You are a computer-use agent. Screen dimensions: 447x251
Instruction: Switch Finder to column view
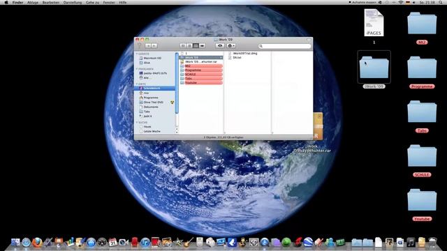196,45
